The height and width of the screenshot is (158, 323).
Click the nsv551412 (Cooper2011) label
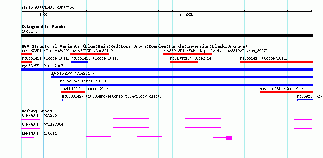[84, 89]
